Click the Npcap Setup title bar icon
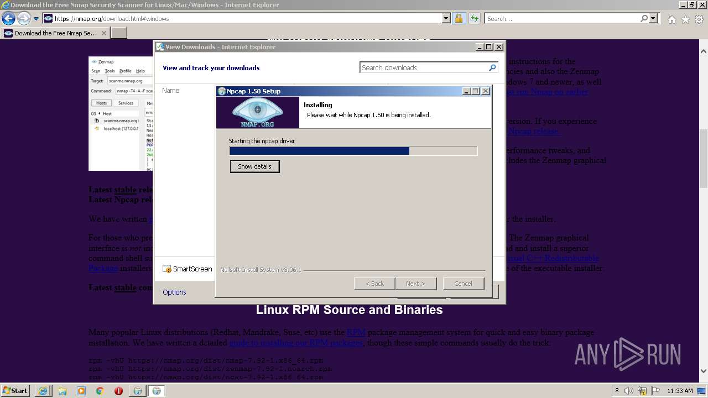This screenshot has height=398, width=708. click(222, 91)
